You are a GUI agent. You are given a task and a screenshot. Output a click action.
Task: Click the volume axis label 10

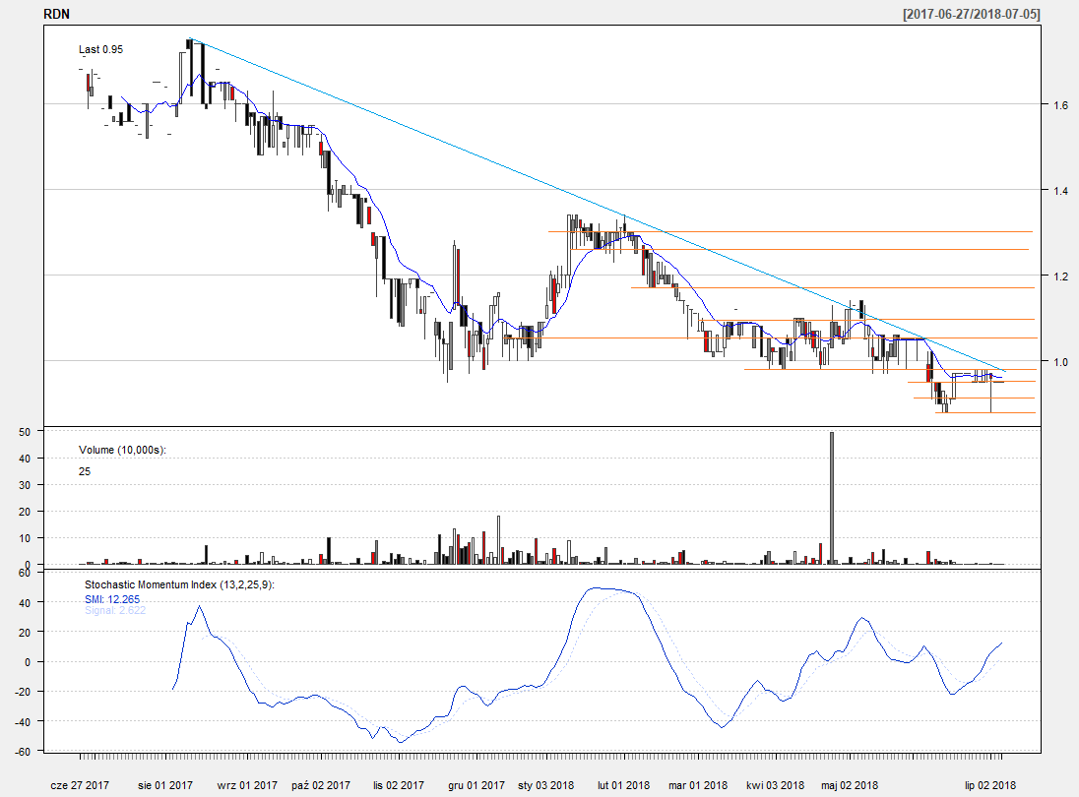[26, 538]
